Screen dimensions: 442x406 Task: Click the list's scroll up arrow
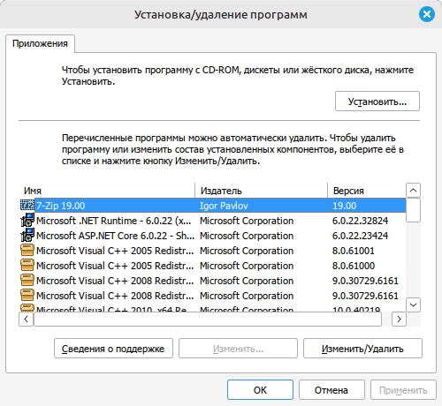(x=413, y=191)
